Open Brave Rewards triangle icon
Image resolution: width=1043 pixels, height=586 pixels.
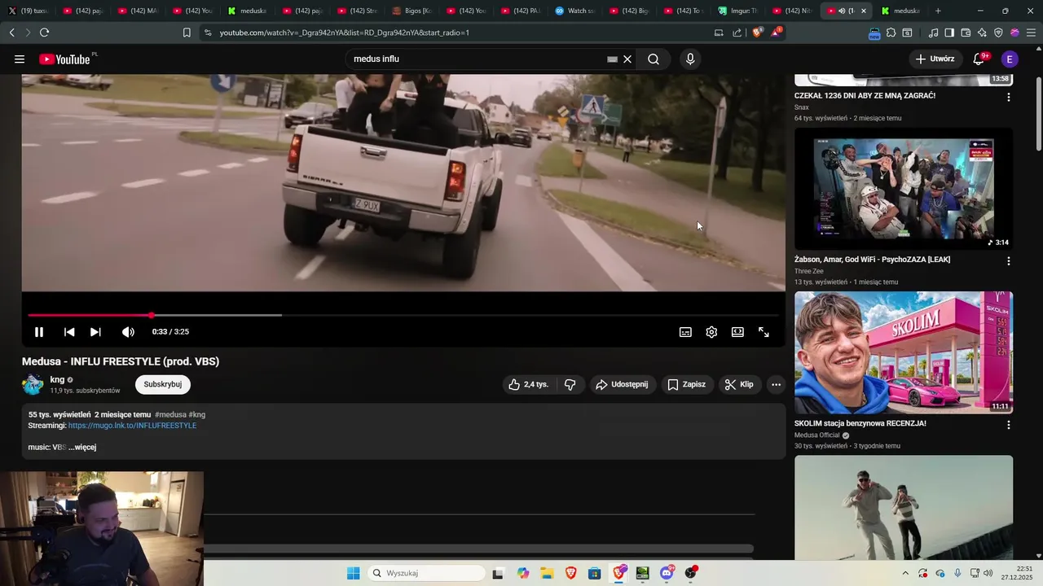pos(776,33)
